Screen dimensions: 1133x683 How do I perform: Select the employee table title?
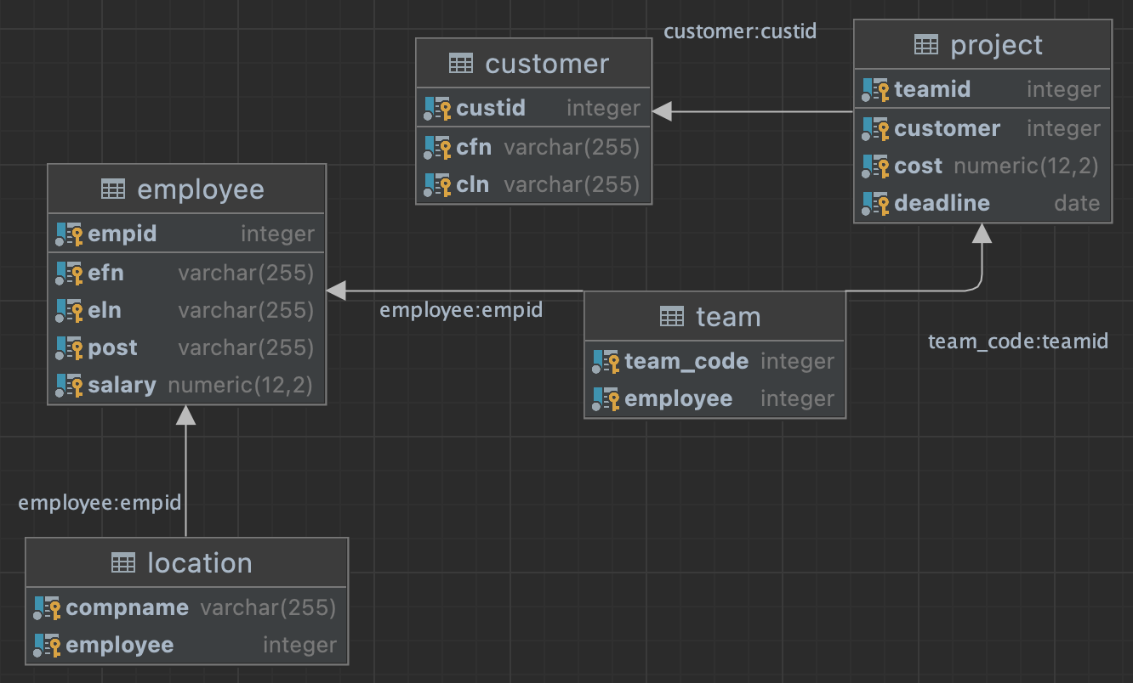[201, 189]
